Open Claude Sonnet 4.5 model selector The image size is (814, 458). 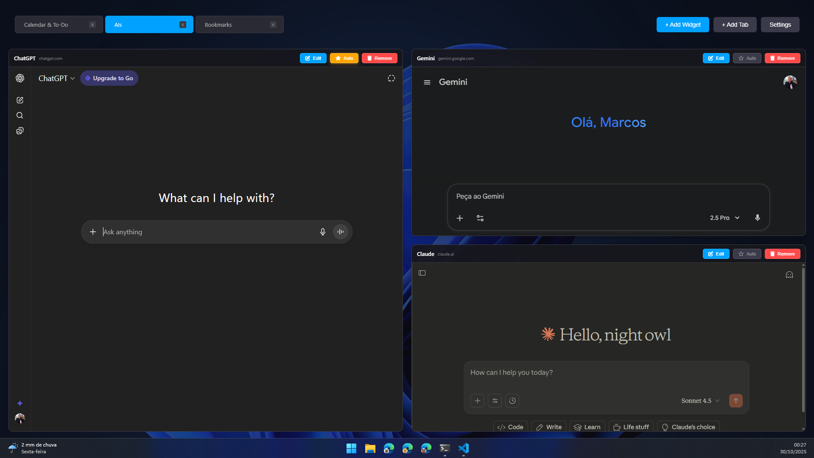(700, 401)
